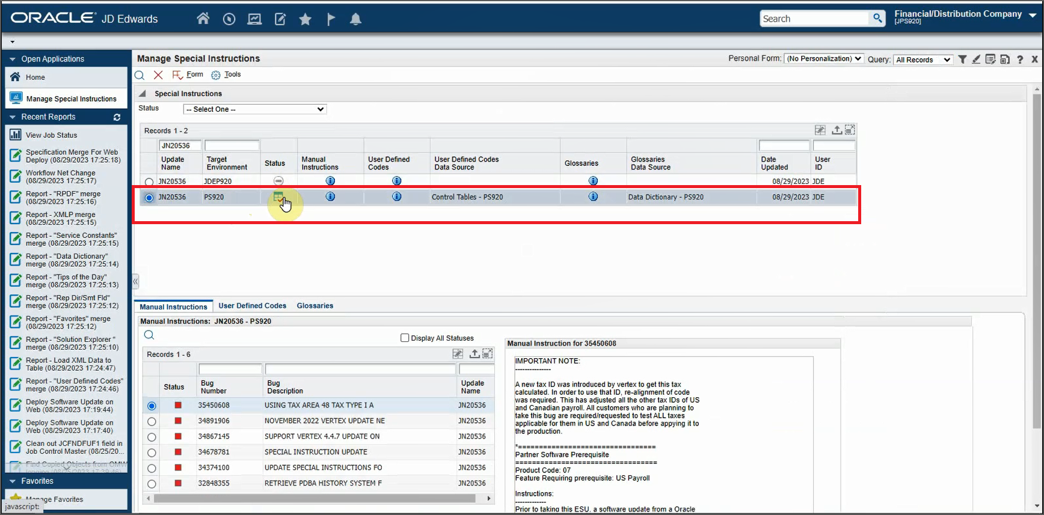Collapse Favorites section
1044x515 pixels.
coord(12,481)
